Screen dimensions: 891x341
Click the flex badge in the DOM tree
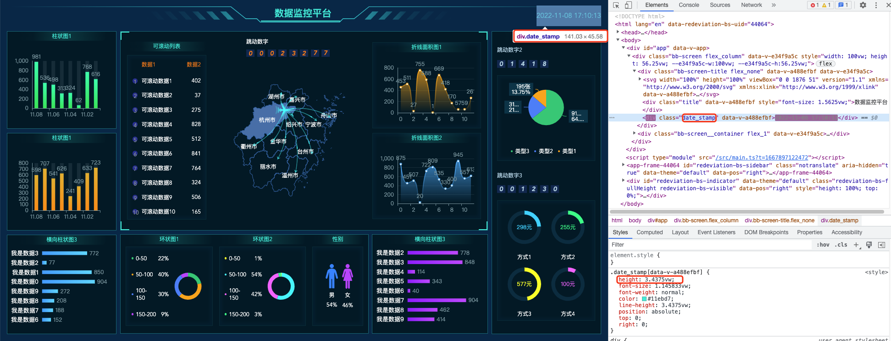coord(826,64)
